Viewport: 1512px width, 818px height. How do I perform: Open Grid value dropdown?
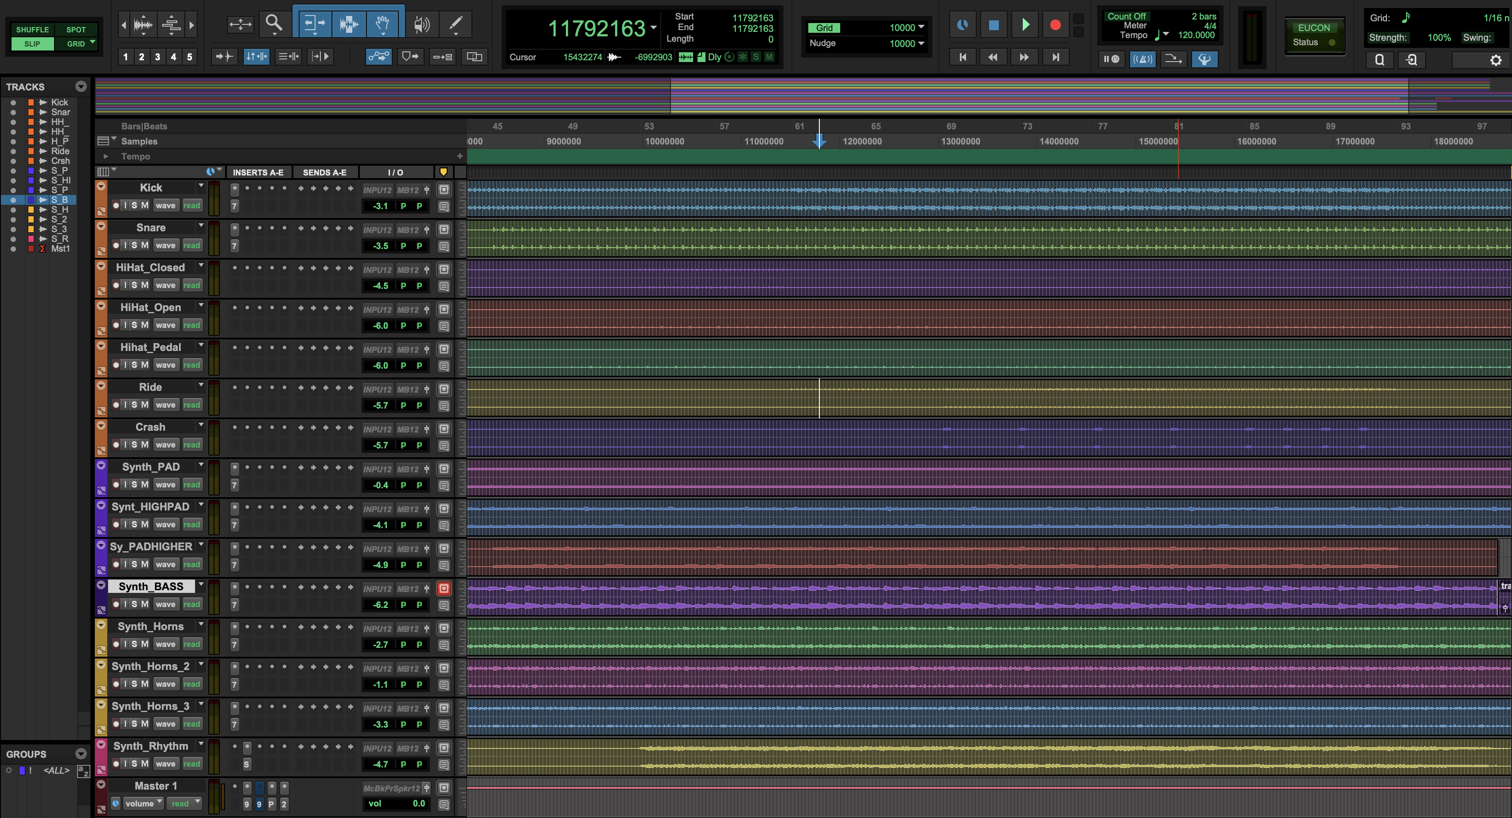[x=921, y=27]
